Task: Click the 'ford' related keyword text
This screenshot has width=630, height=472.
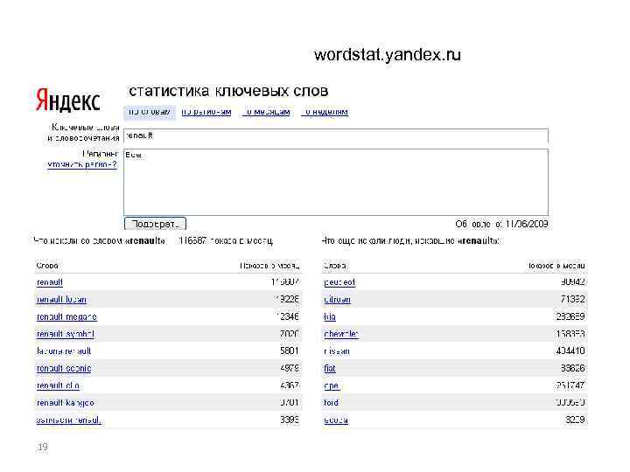Action: pyautogui.click(x=331, y=403)
